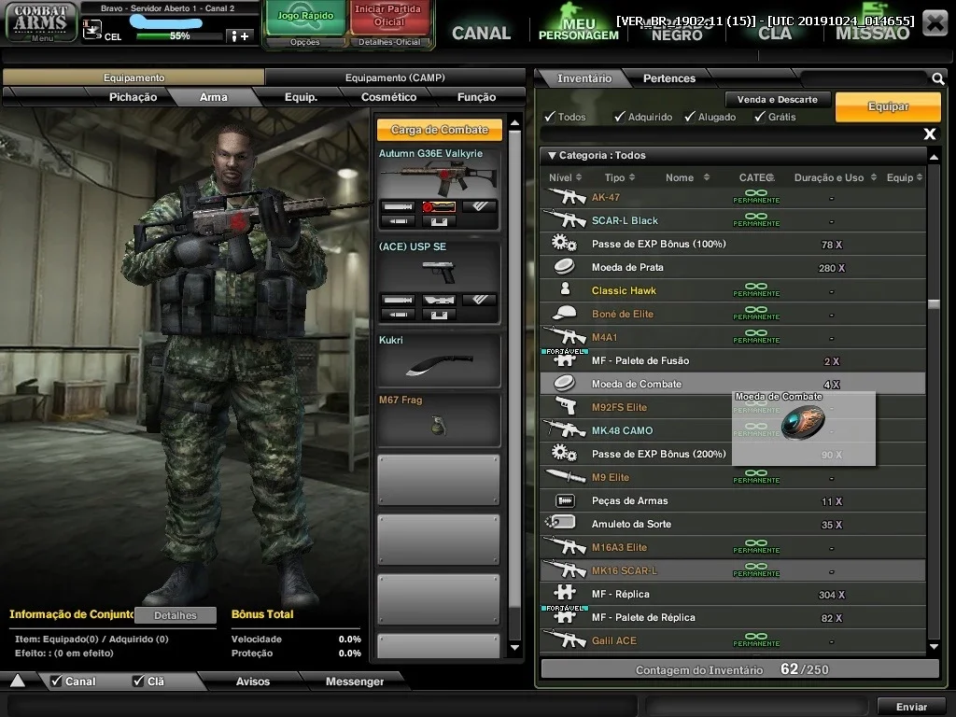Image resolution: width=956 pixels, height=717 pixels.
Task: Sort by the Tipo column
Action: click(x=620, y=177)
